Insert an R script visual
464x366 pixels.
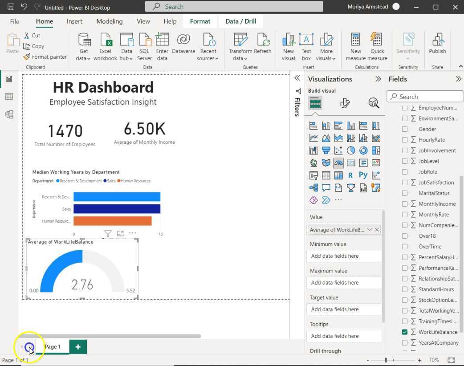[x=351, y=175]
